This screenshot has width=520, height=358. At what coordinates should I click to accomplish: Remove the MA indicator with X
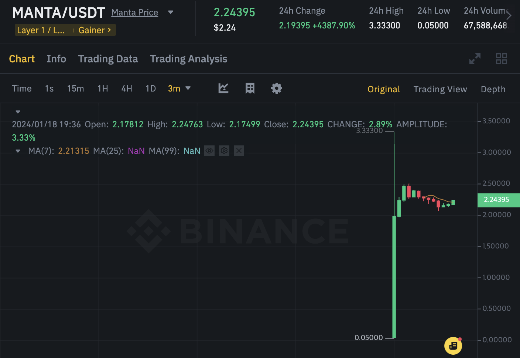(239, 151)
